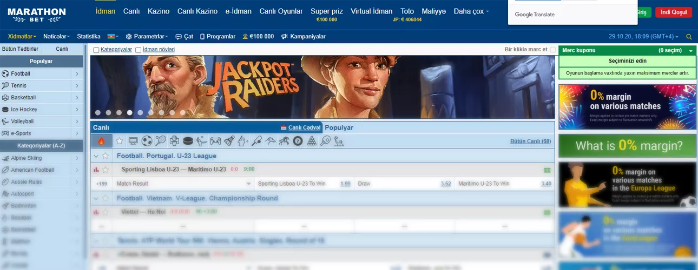Image resolution: width=698 pixels, height=270 pixels.
Task: Favorite the Football Portugal U-23 League star
Action: pyautogui.click(x=106, y=156)
